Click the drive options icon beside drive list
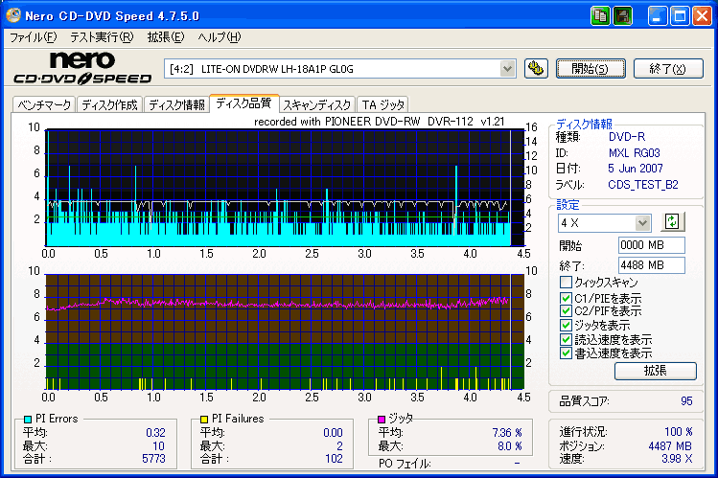The image size is (718, 478). [536, 69]
